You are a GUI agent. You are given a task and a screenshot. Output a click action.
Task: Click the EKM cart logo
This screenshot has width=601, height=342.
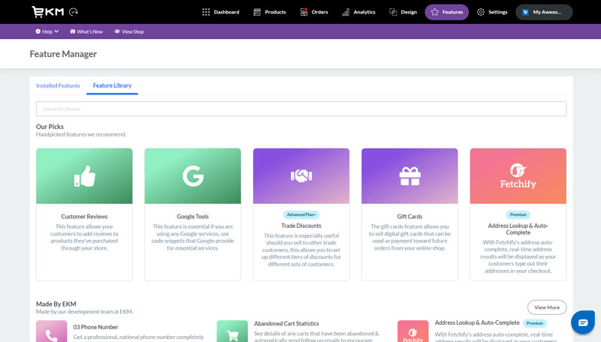(x=47, y=12)
